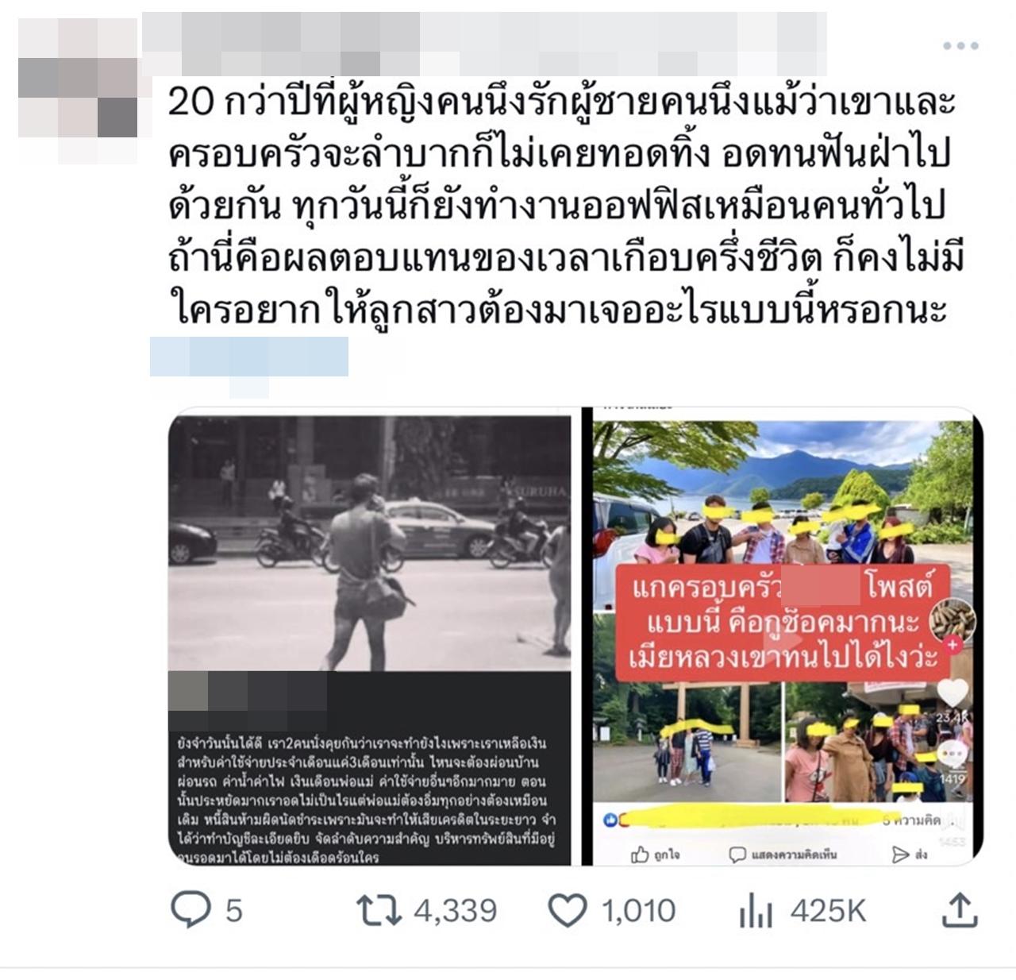This screenshot has width=1016, height=980.
Task: Like the tweet with heart icon
Action: pos(568,910)
